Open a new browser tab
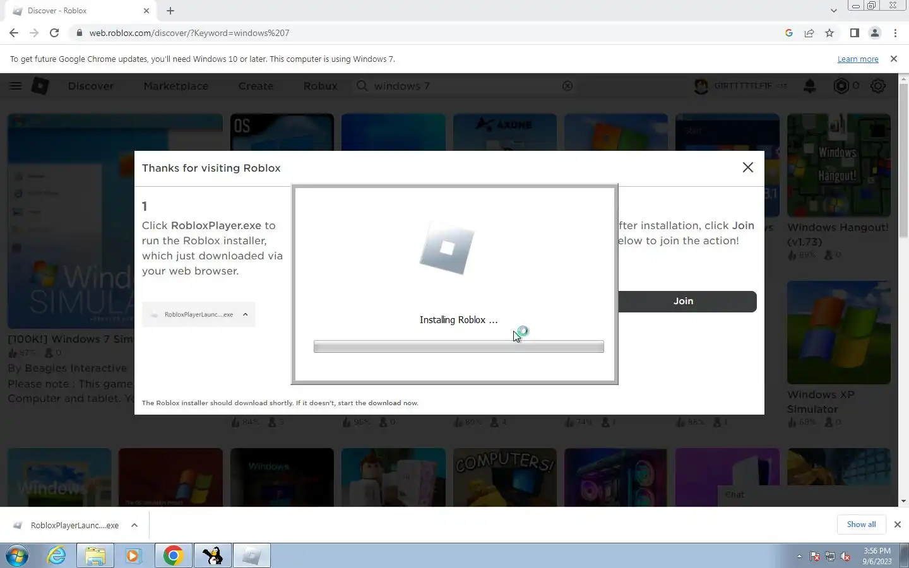Image resolution: width=909 pixels, height=568 pixels. (170, 11)
